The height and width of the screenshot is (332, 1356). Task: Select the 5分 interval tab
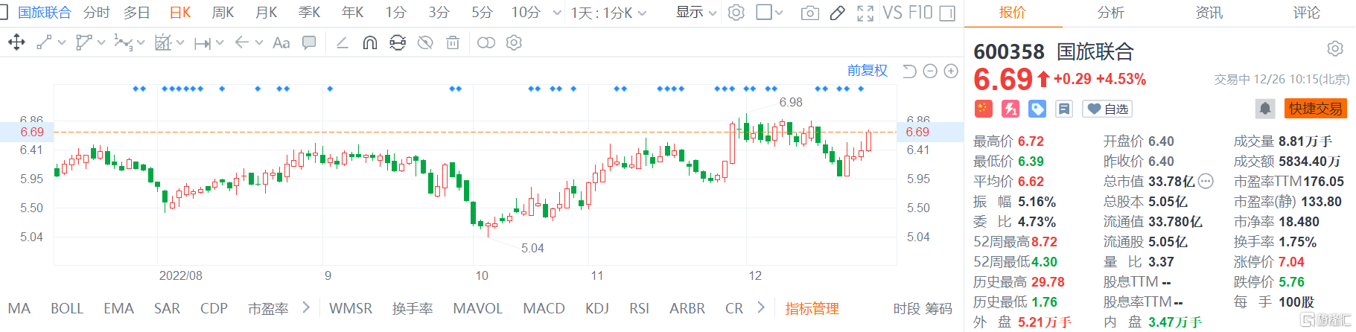(x=482, y=13)
